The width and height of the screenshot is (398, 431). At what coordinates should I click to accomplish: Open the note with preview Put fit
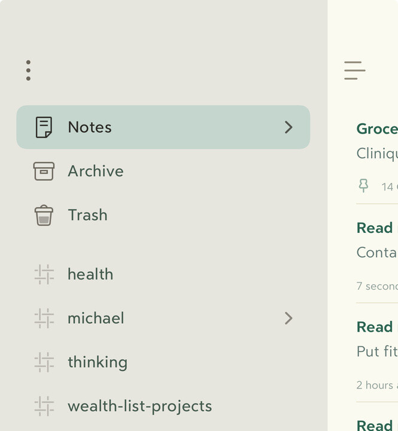[x=377, y=353]
